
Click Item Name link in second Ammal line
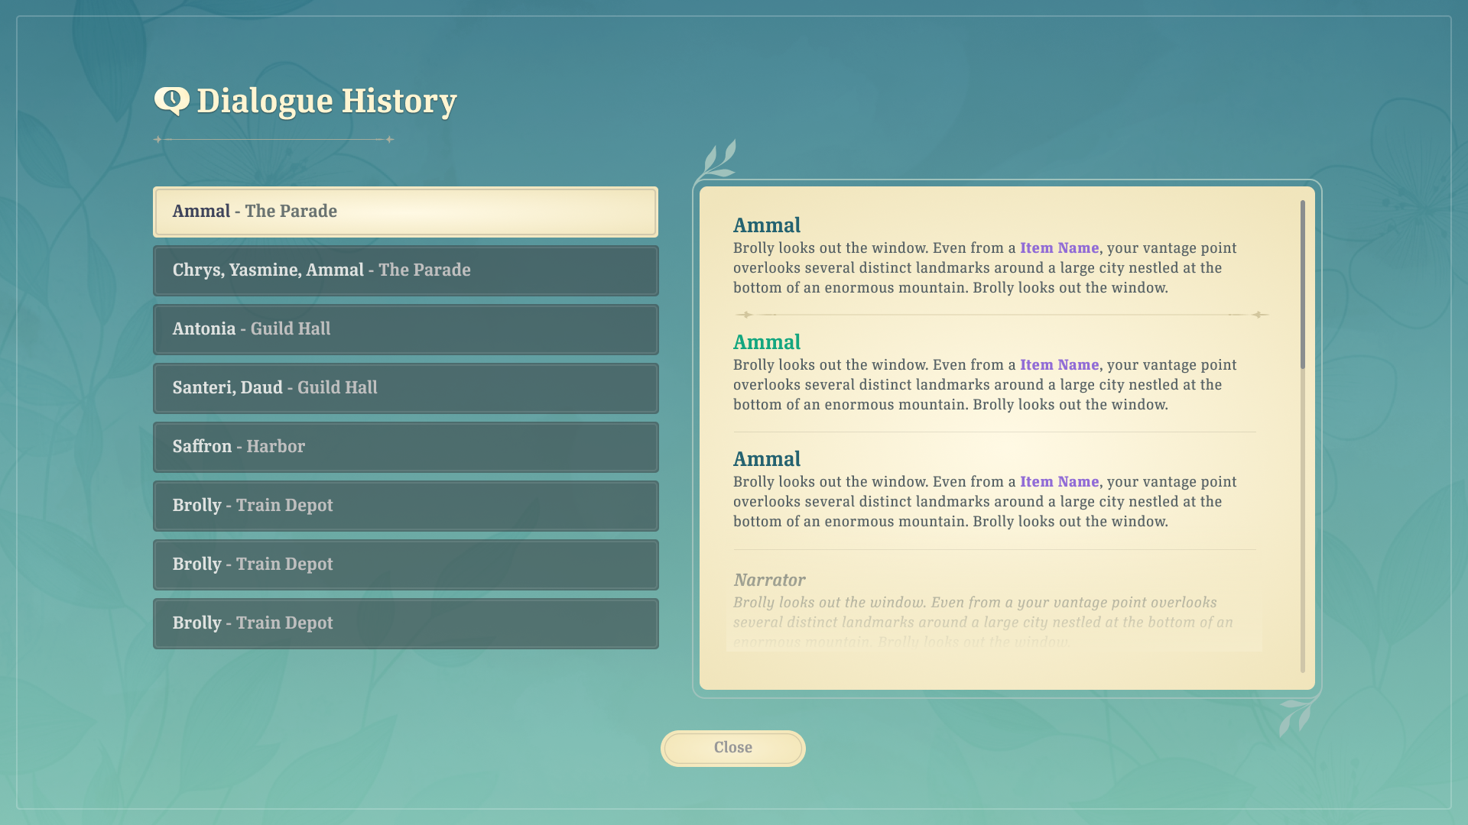(x=1059, y=365)
